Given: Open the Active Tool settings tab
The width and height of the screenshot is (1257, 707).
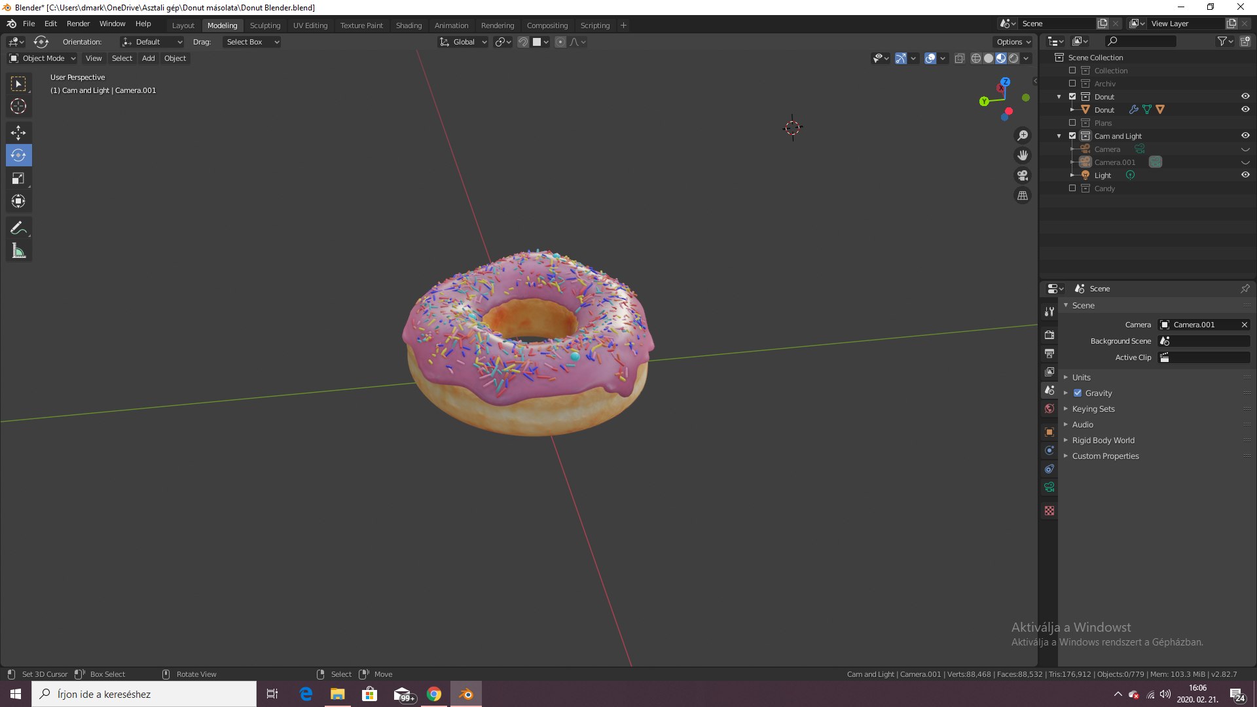Looking at the screenshot, I should [x=1049, y=312].
